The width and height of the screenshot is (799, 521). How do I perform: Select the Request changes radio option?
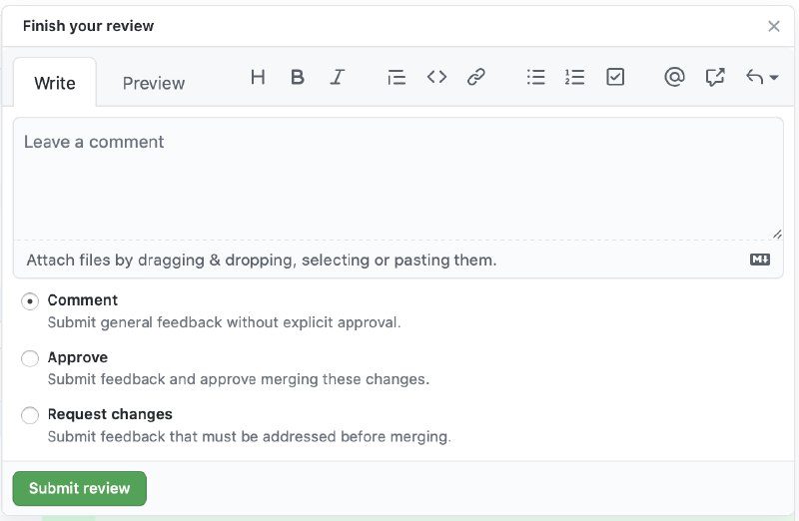(30, 415)
